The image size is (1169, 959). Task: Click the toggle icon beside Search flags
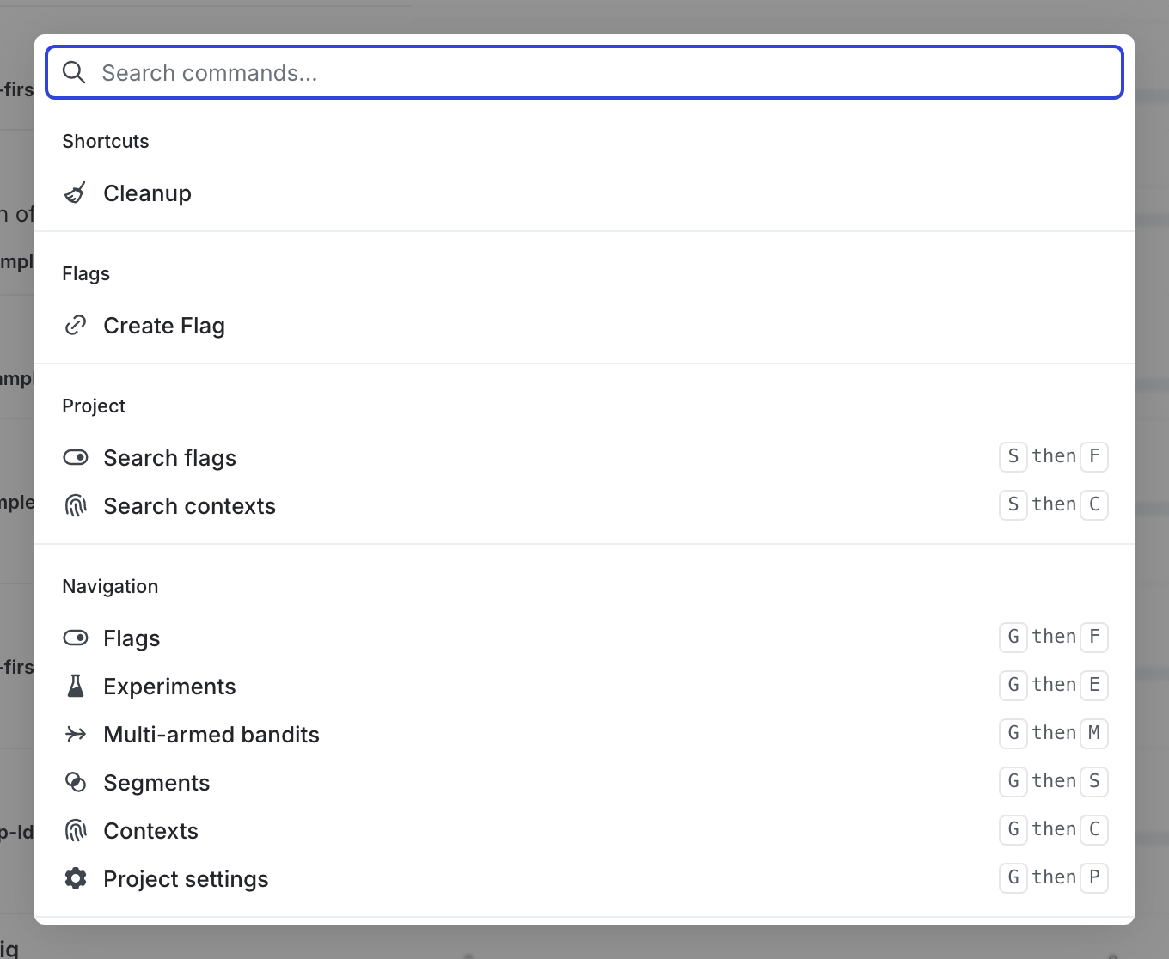(x=76, y=458)
